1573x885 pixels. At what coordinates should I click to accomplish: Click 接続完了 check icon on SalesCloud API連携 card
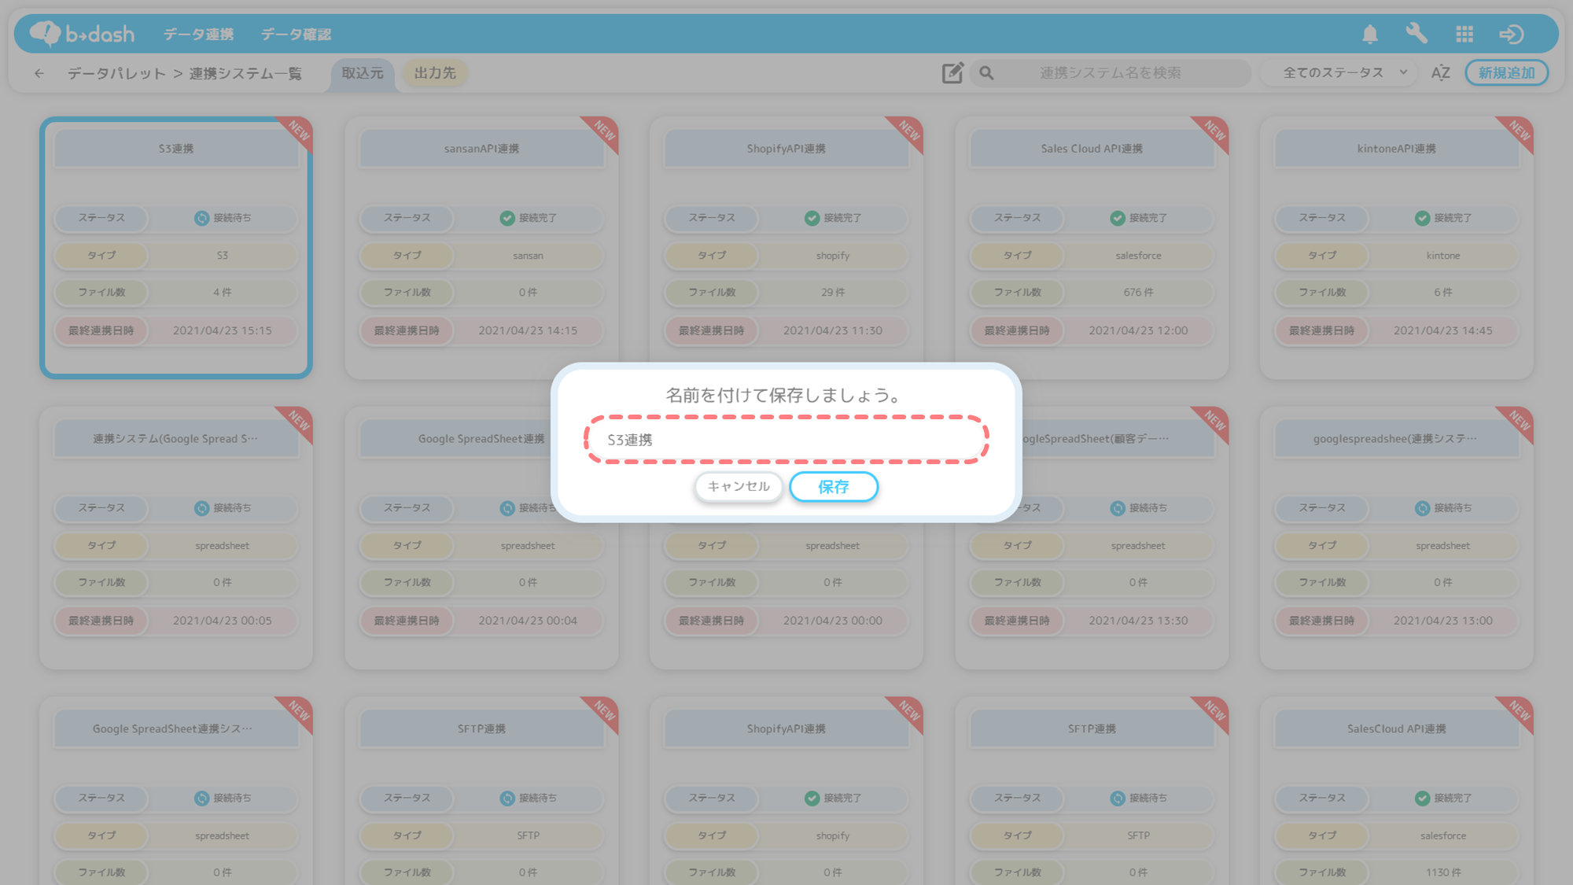pyautogui.click(x=1422, y=798)
